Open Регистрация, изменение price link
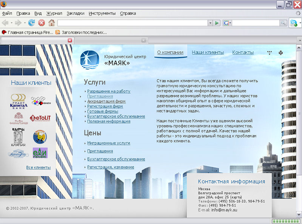 [x=111, y=167]
